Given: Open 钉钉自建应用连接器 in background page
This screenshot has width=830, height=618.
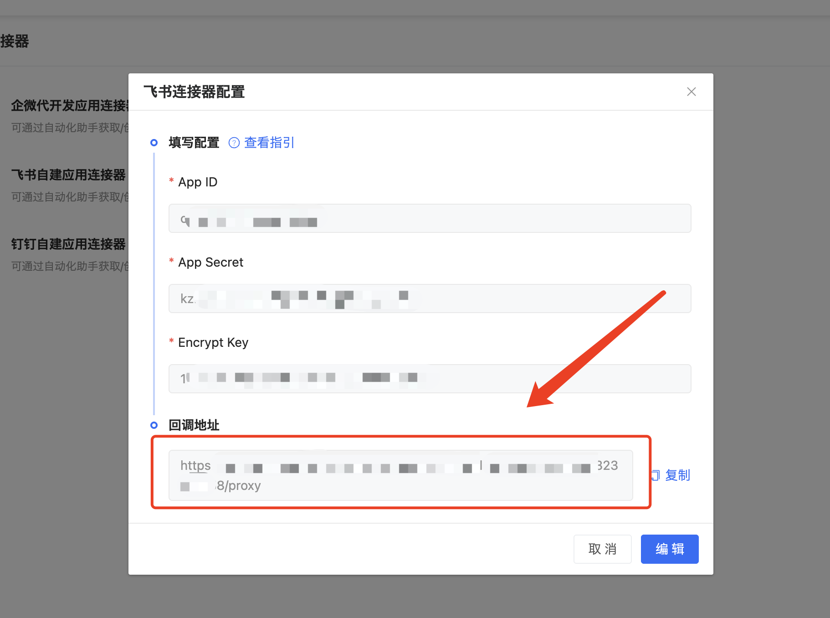Looking at the screenshot, I should pos(68,244).
